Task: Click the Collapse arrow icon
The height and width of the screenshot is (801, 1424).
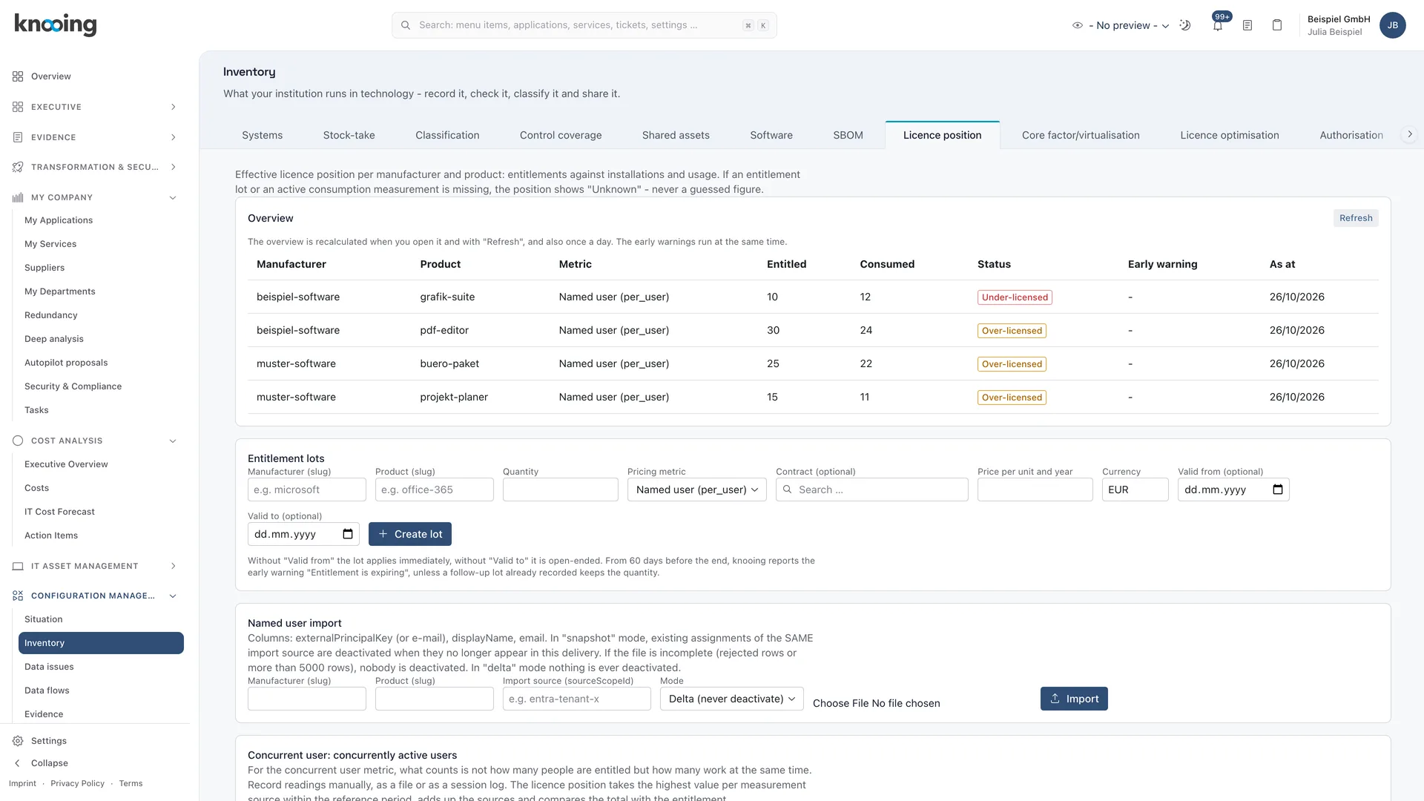Action: [18, 763]
